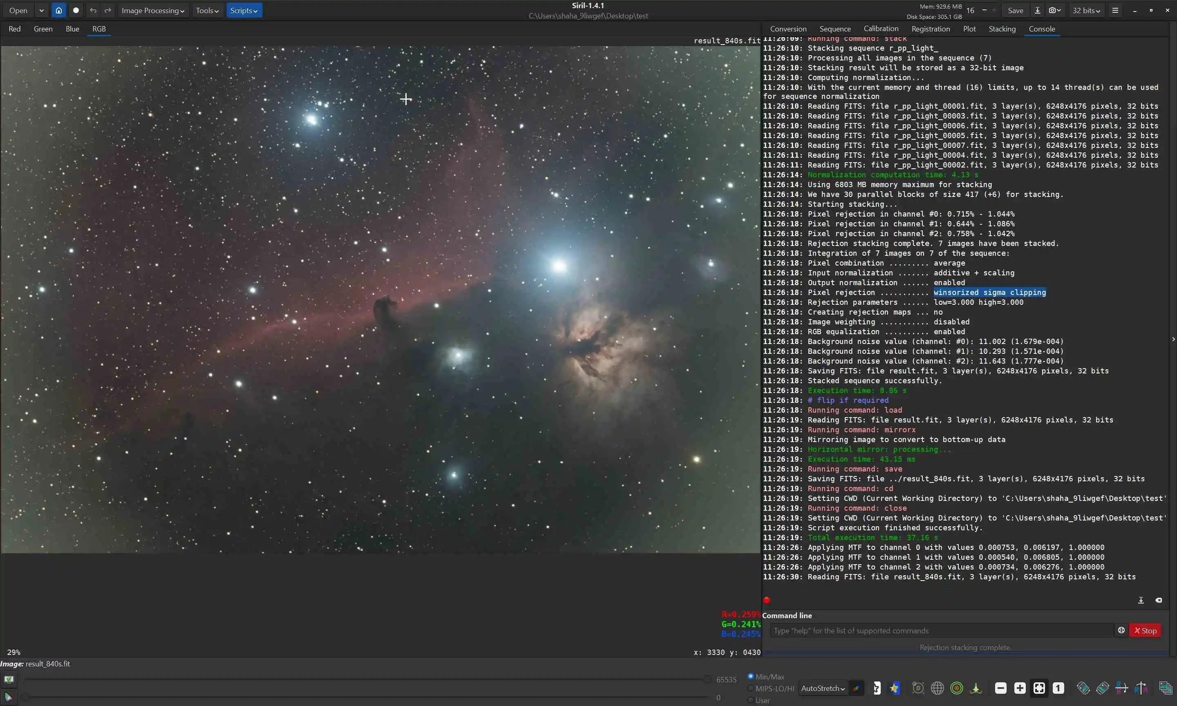Expand the Image Processing menu
The image size is (1177, 706).
153,11
